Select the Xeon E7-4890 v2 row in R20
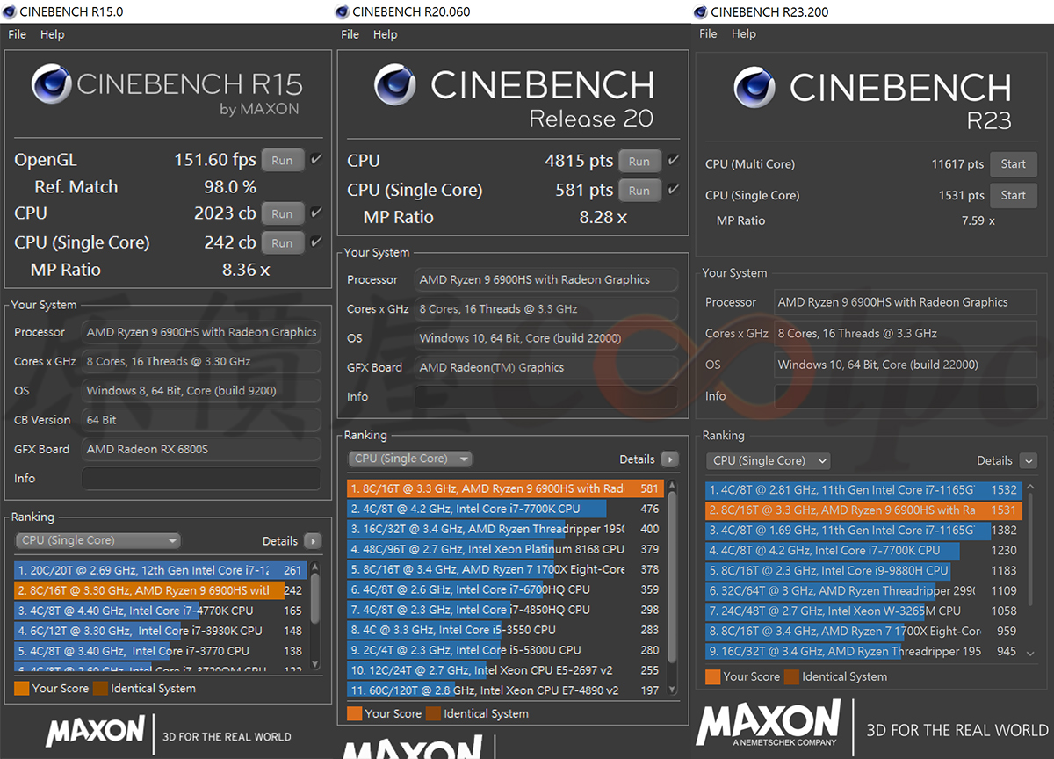Viewport: 1054px width, 759px height. point(505,690)
